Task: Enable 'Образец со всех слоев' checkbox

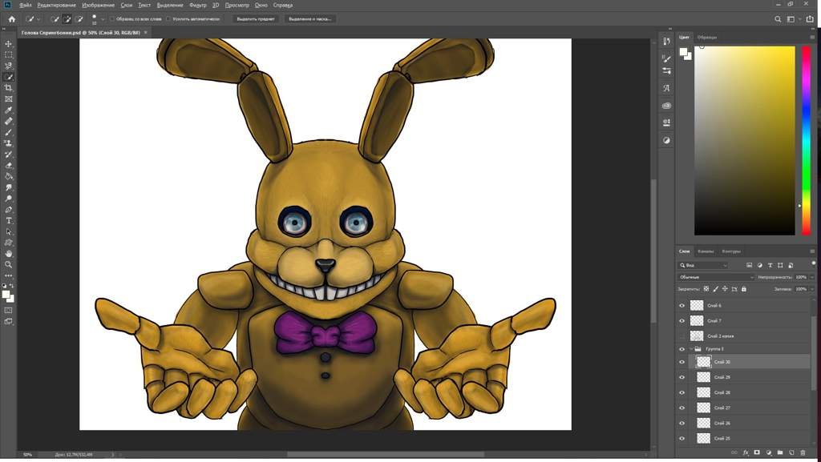Action: pyautogui.click(x=112, y=18)
